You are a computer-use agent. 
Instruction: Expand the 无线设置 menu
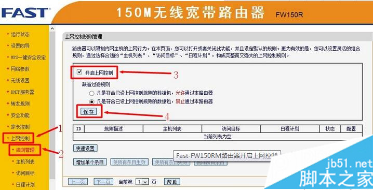pyautogui.click(x=20, y=81)
